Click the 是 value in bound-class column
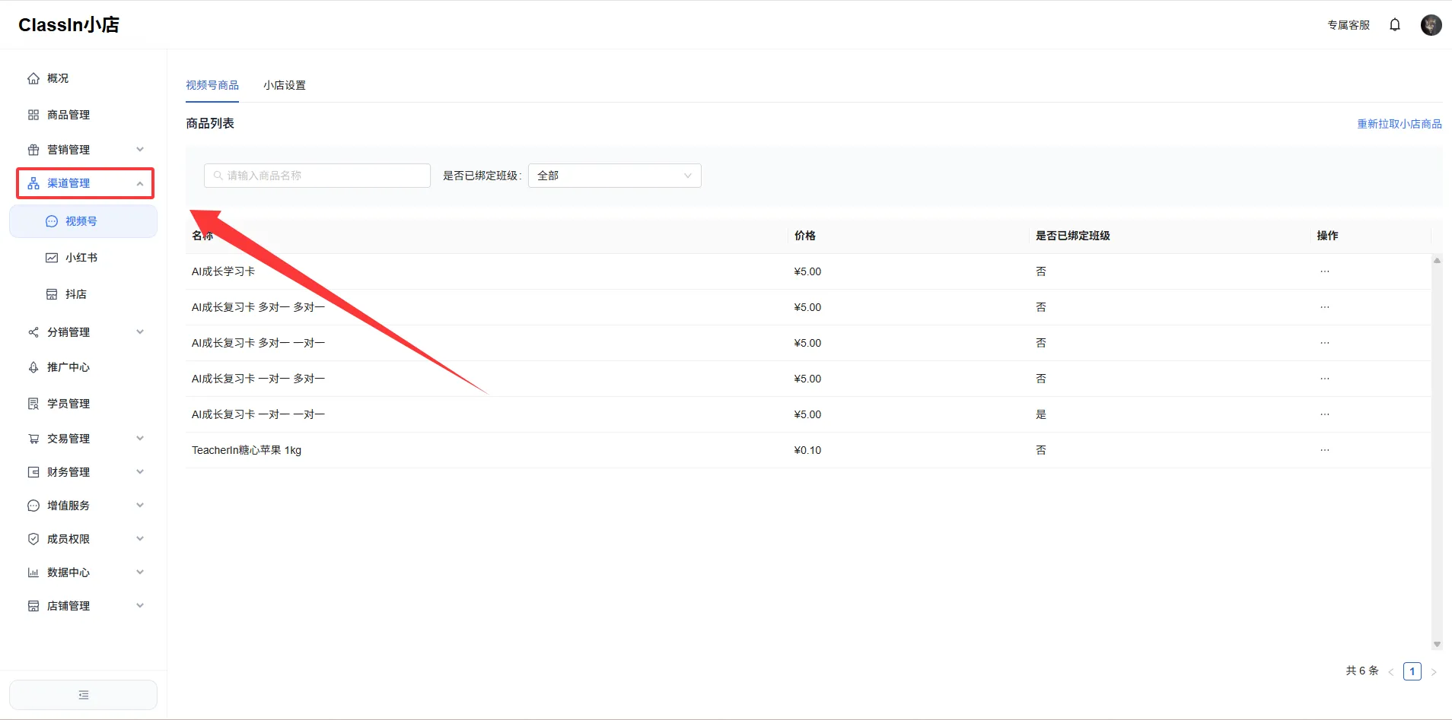This screenshot has width=1452, height=720. (1041, 414)
